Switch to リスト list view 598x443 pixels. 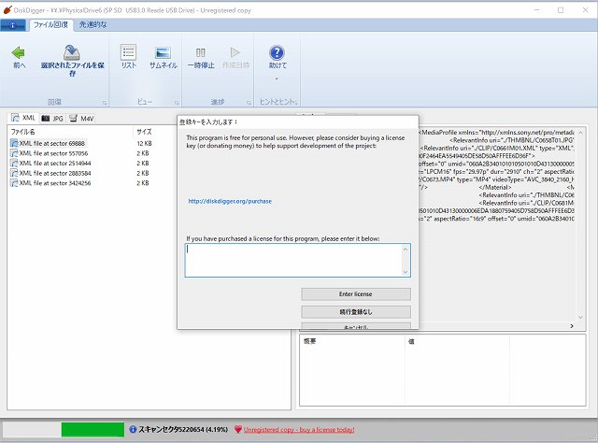click(129, 57)
